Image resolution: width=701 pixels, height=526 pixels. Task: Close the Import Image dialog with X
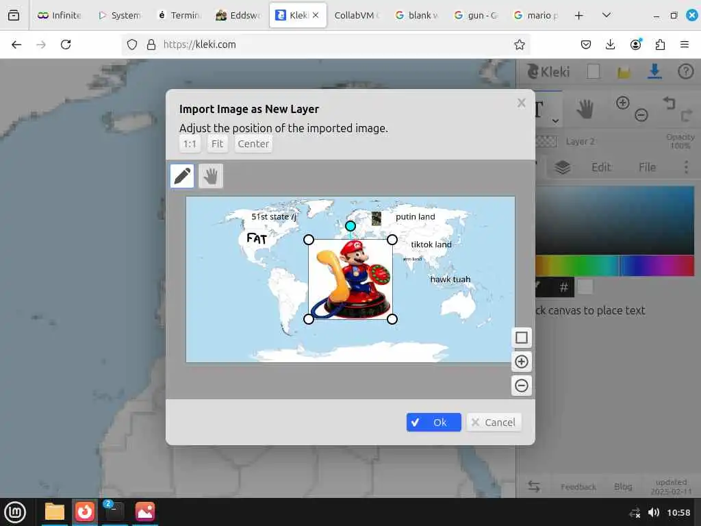521,103
